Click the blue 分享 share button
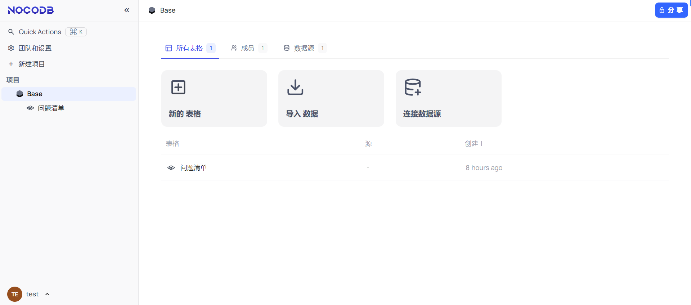This screenshot has height=305, width=691. 671,10
